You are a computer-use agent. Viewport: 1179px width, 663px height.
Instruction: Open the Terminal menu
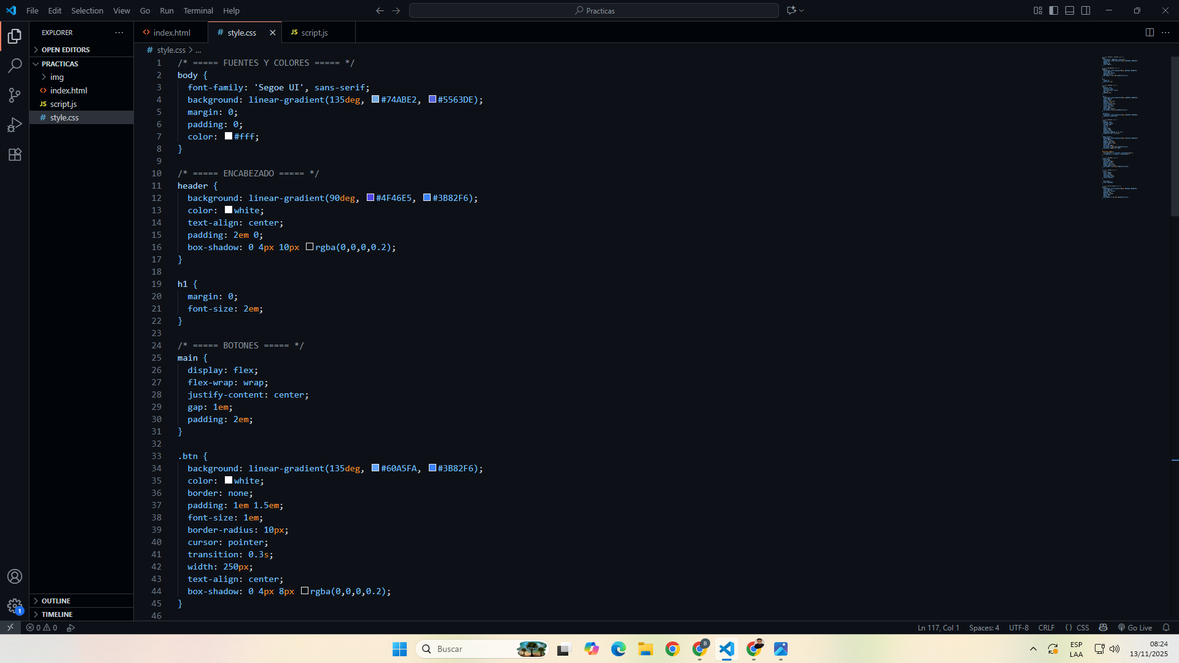coord(198,10)
